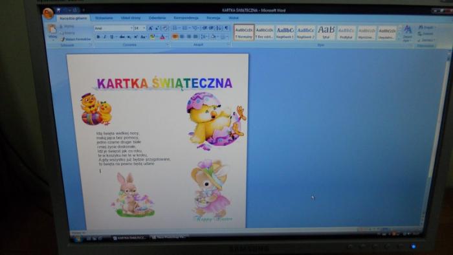Click the round Office button
This screenshot has width=453, height=255.
point(48,13)
